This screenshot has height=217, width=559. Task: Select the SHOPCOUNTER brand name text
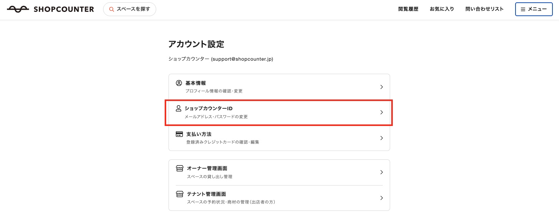point(64,9)
